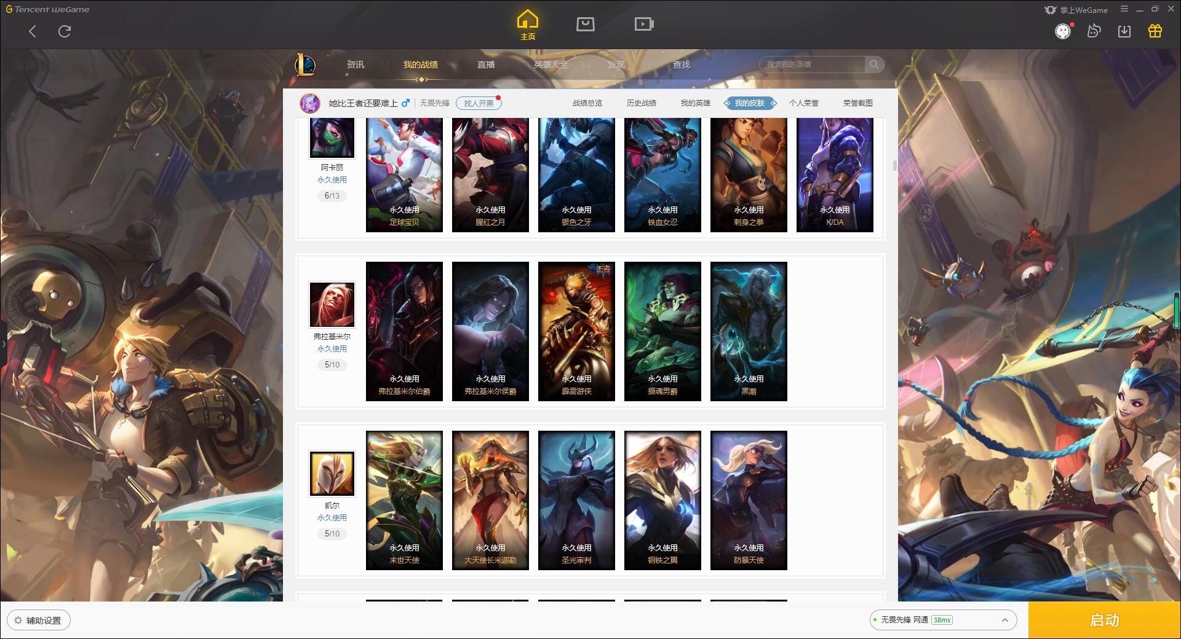1181x639 pixels.
Task: Click the 黑潮 skin card
Action: [x=749, y=332]
